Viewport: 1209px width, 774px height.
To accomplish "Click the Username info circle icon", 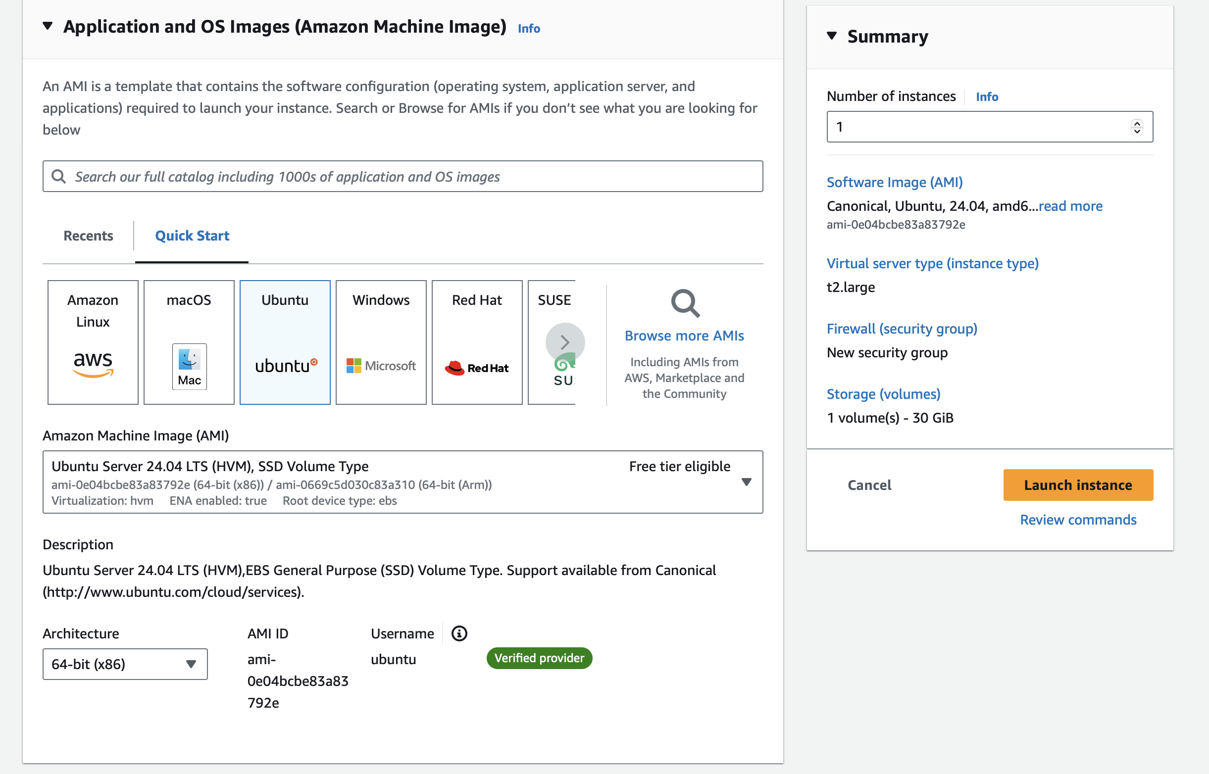I will [x=458, y=633].
